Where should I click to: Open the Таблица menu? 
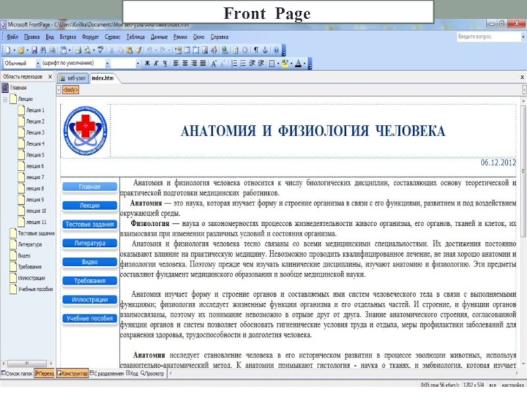coord(136,37)
